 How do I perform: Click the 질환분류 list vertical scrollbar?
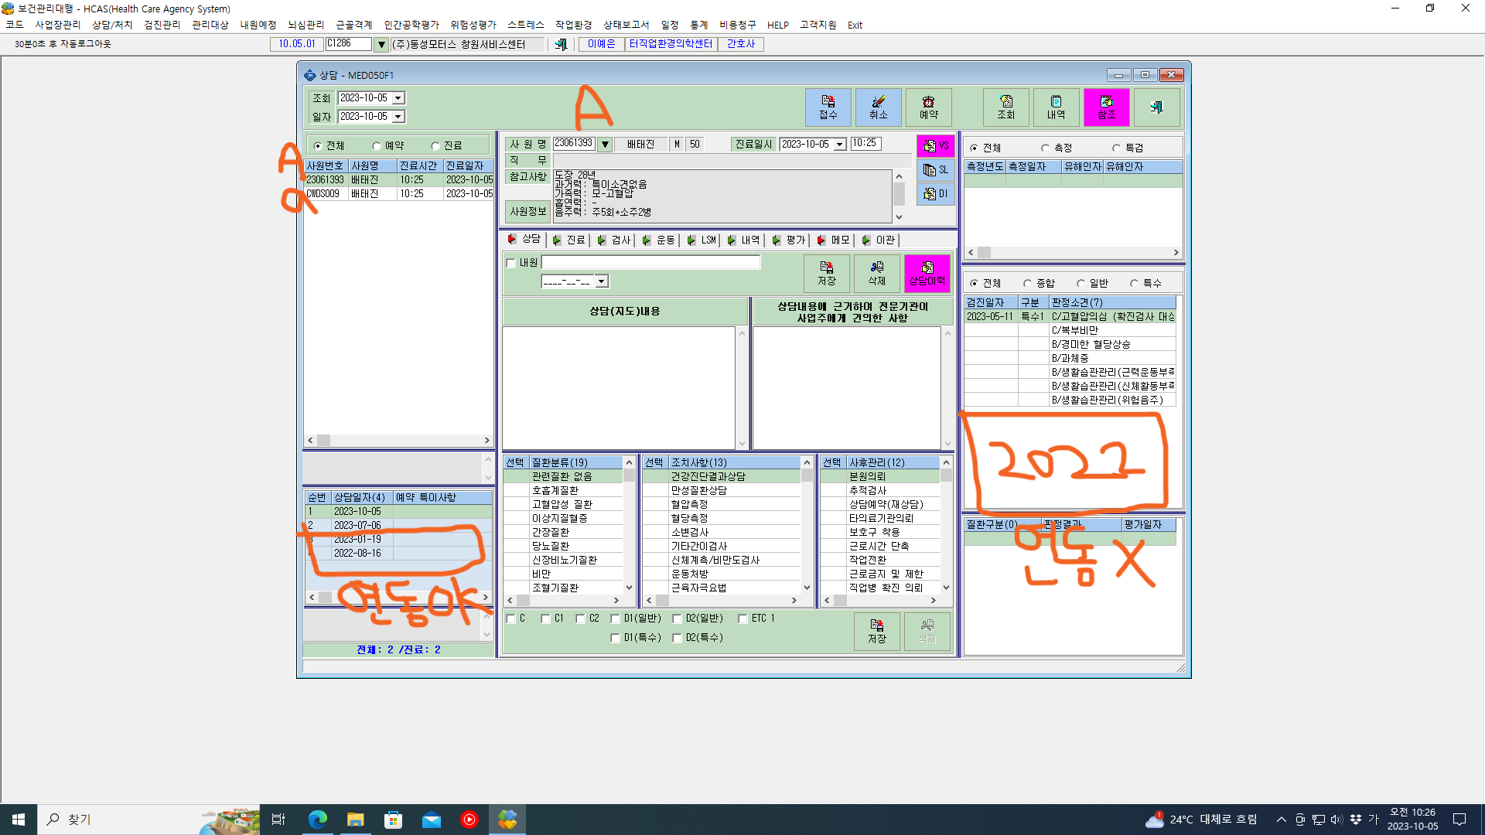629,525
